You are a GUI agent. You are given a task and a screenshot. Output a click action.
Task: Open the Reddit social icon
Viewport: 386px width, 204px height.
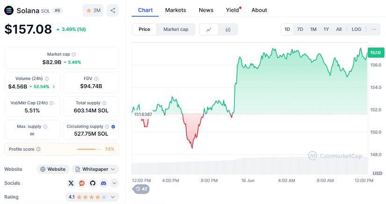tap(82, 183)
